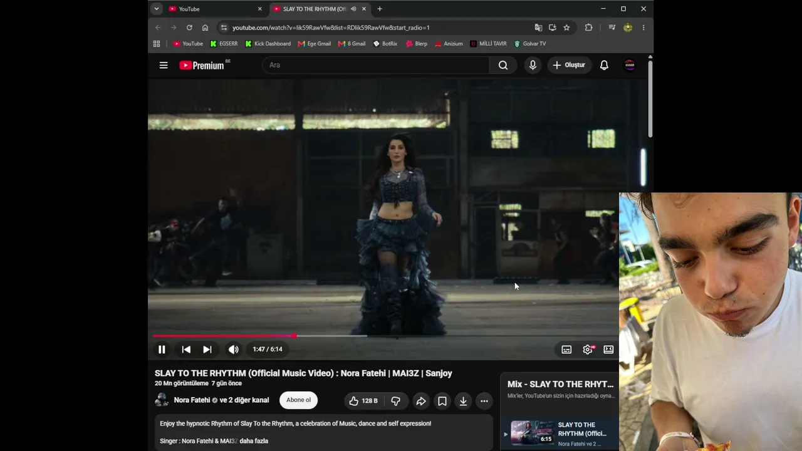Open the Ege Gmail bookmark
802x451 pixels.
point(314,44)
